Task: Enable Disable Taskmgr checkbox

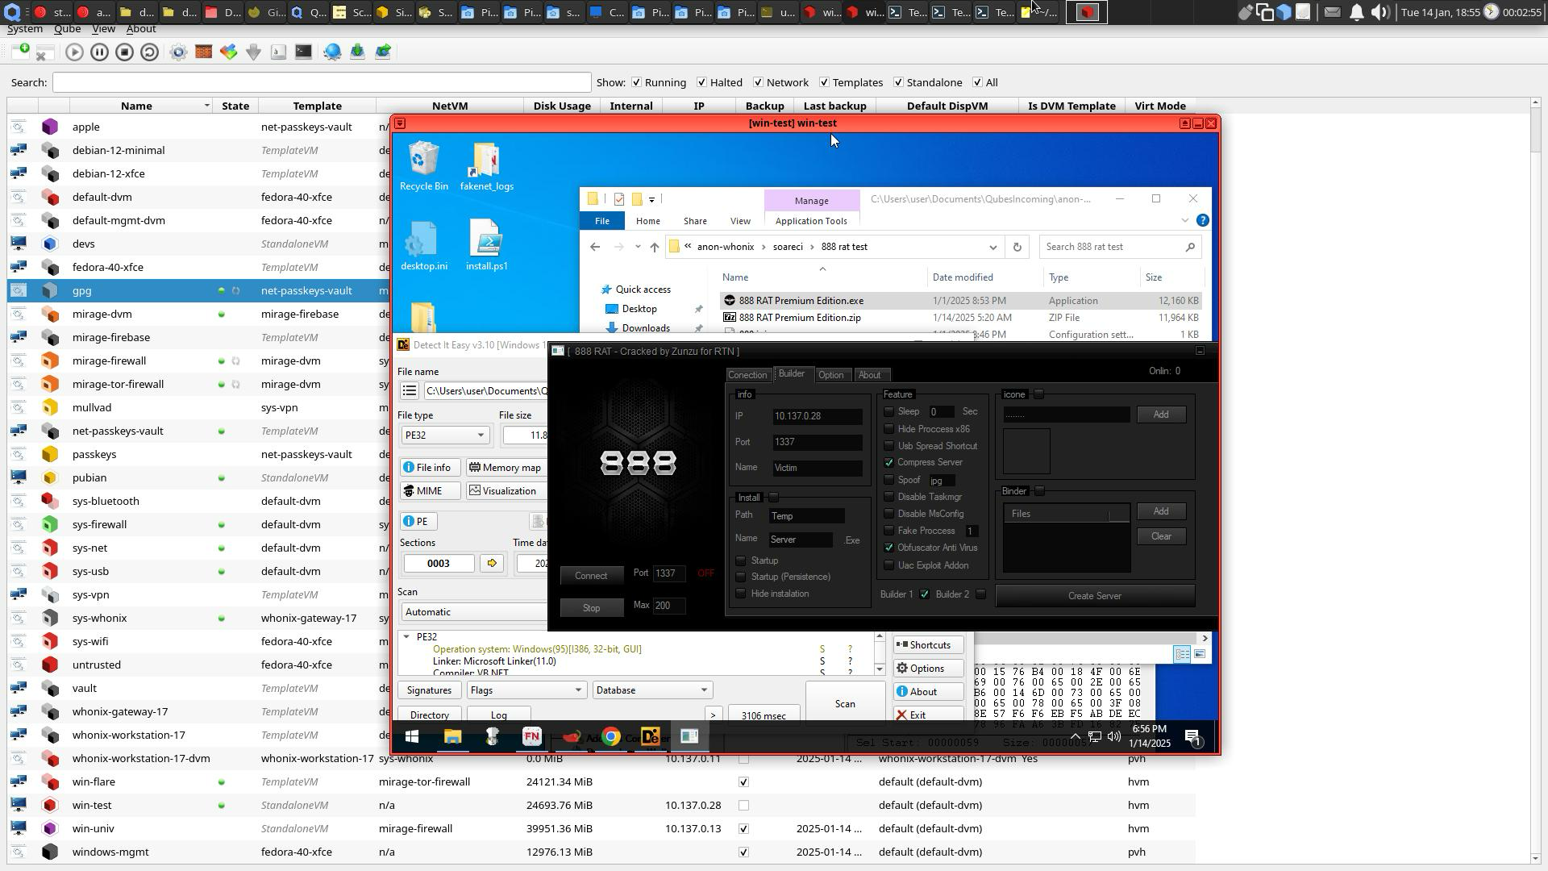Action: (888, 497)
